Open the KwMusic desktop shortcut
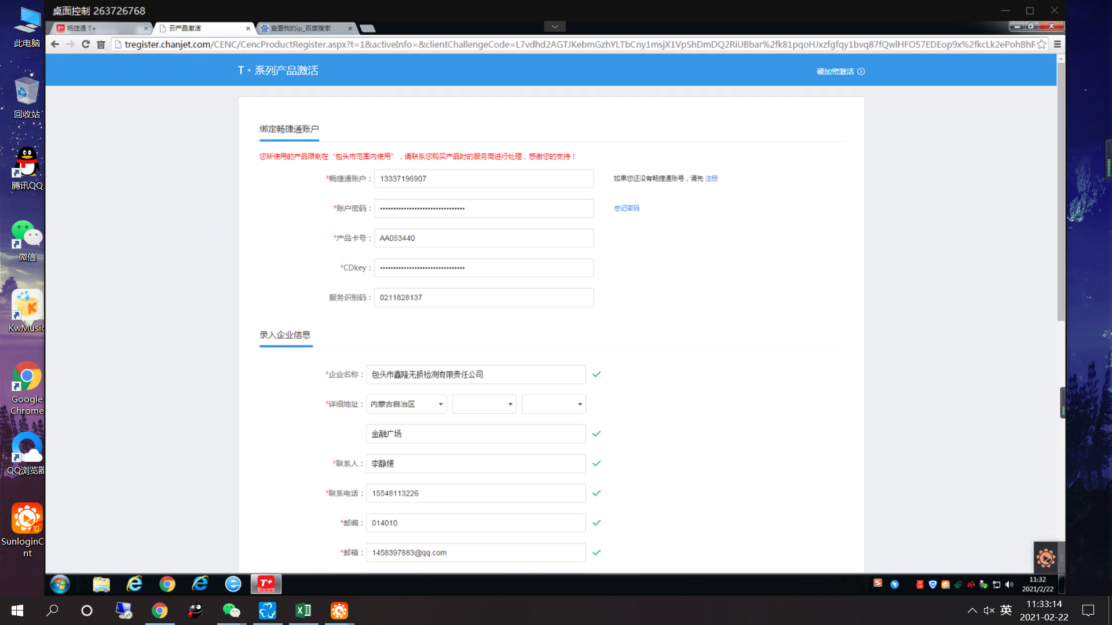Image resolution: width=1112 pixels, height=625 pixels. click(x=27, y=311)
